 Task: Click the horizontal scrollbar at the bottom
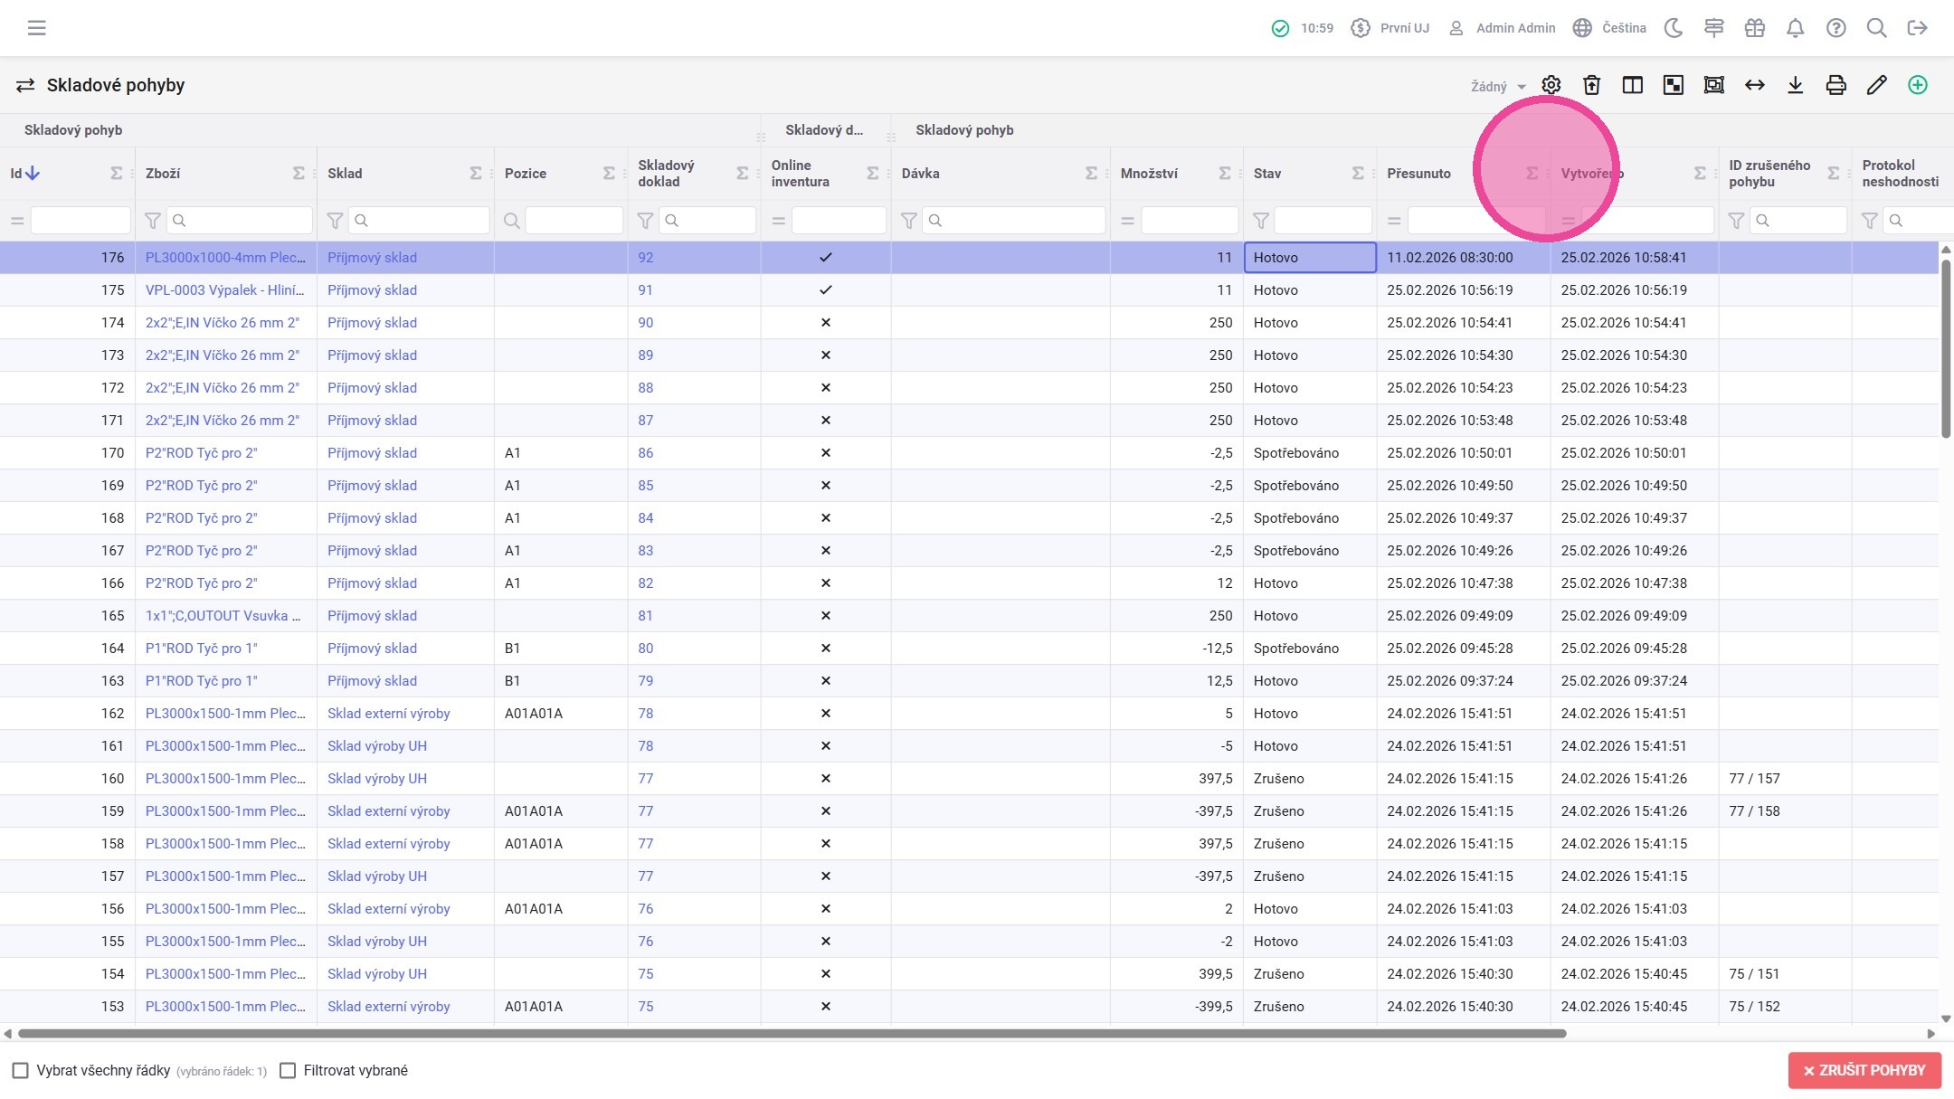coord(792,1033)
